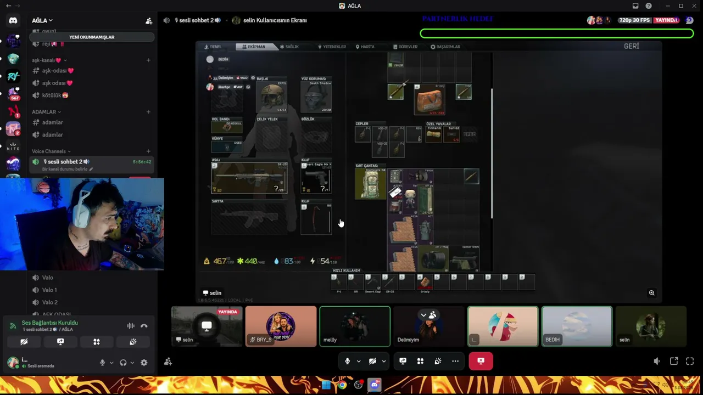Enter fullscreen for the stream
This screenshot has width=703, height=395.
[690, 361]
